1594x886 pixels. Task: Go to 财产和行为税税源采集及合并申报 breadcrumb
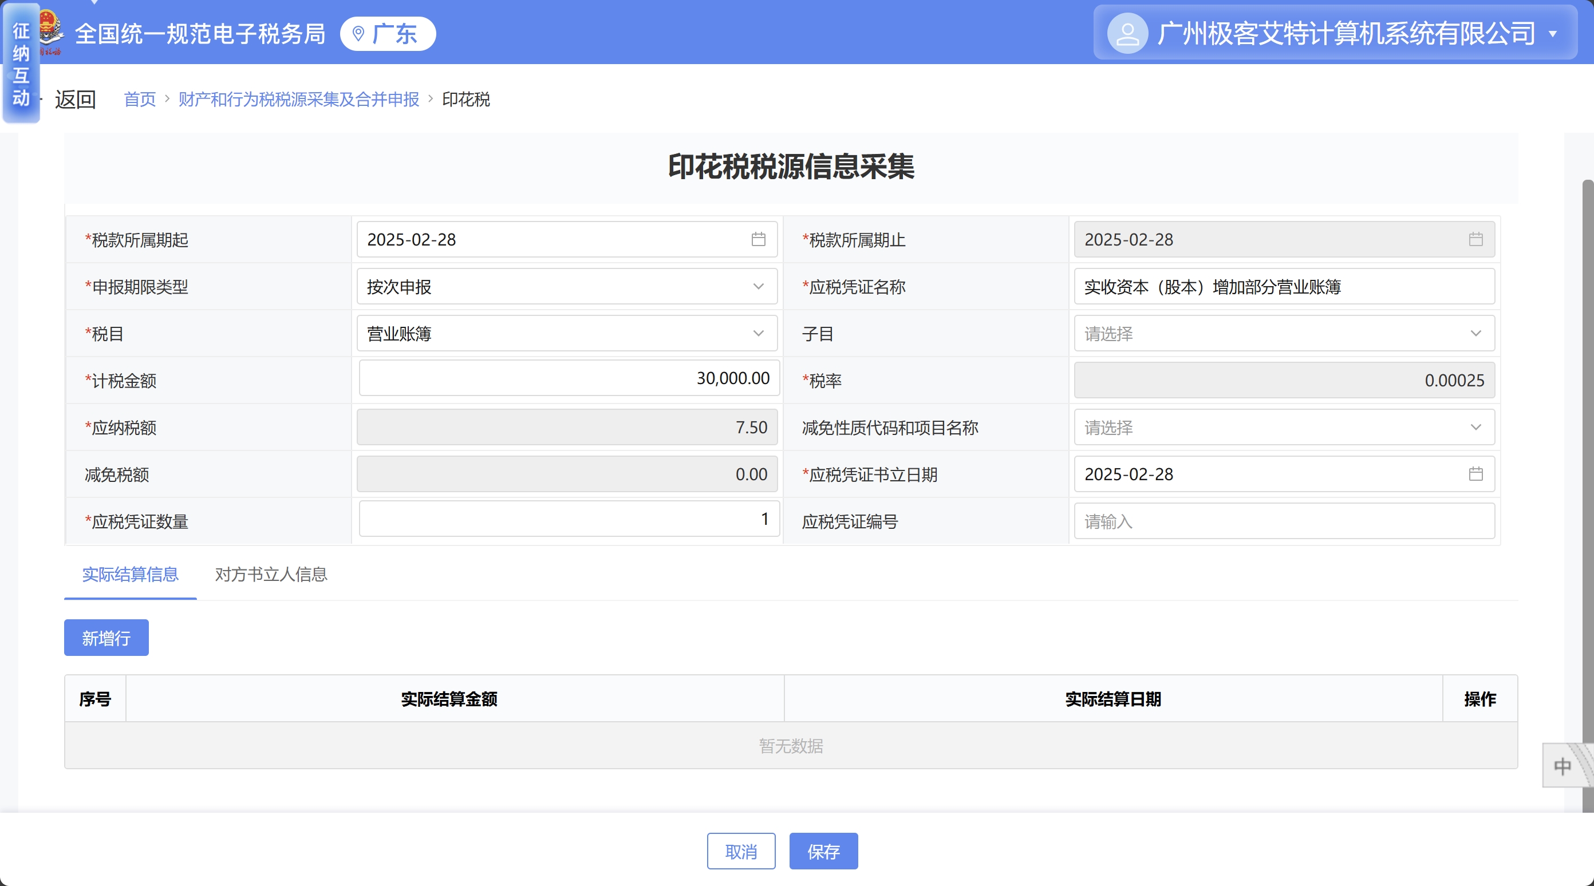[298, 99]
